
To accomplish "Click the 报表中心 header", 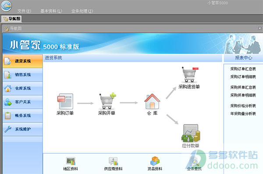I will click(x=244, y=58).
